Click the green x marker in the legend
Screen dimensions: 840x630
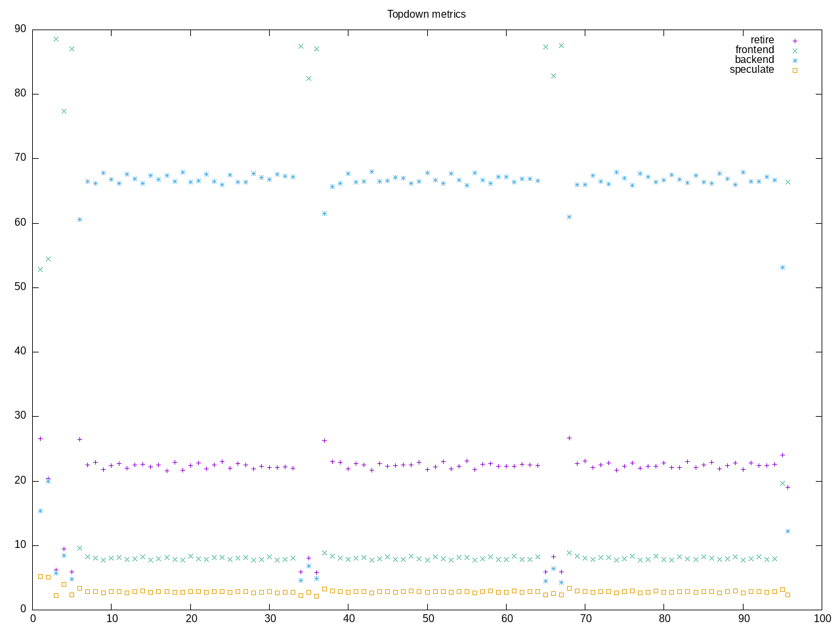point(795,51)
